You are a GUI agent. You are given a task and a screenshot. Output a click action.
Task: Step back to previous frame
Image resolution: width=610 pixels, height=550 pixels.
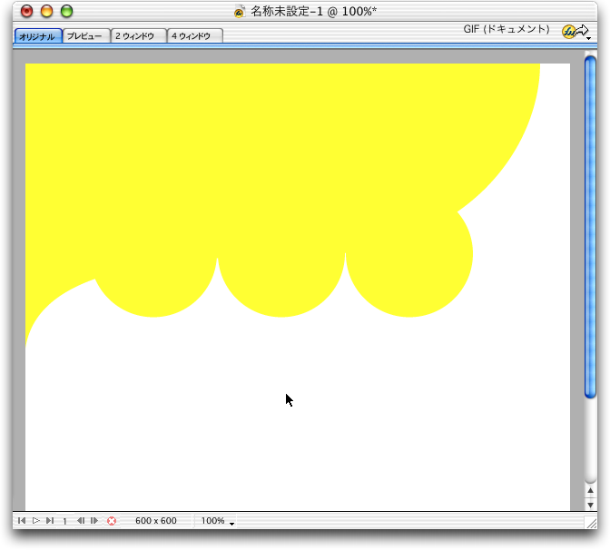(x=81, y=520)
